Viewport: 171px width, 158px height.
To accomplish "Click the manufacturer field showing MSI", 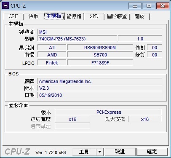I will tap(99, 32).
